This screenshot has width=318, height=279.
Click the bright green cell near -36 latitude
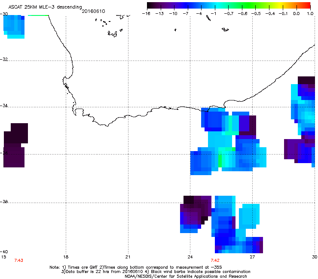(220, 161)
